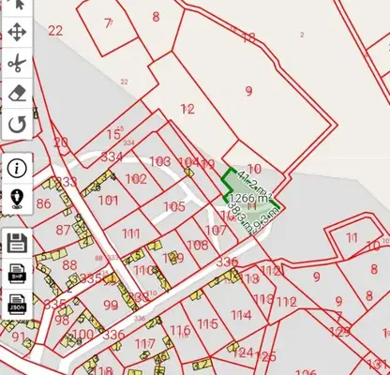Click parcel 99 near the road
This screenshot has height=375, width=390.
click(x=111, y=305)
